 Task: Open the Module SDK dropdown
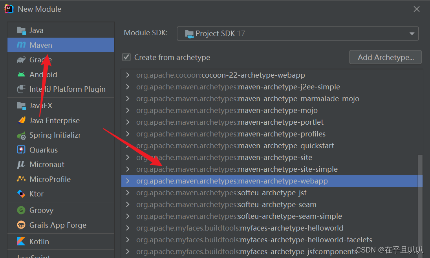[x=298, y=33]
